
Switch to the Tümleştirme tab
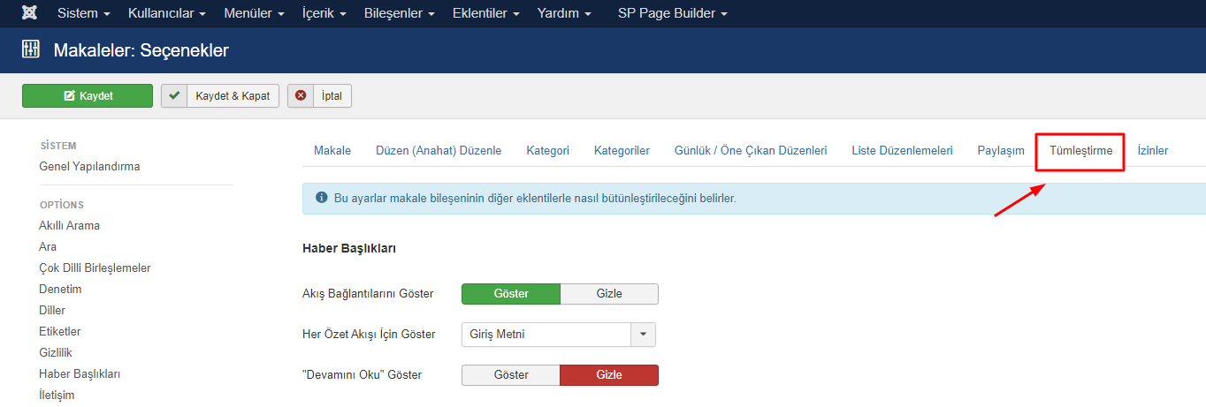1080,151
